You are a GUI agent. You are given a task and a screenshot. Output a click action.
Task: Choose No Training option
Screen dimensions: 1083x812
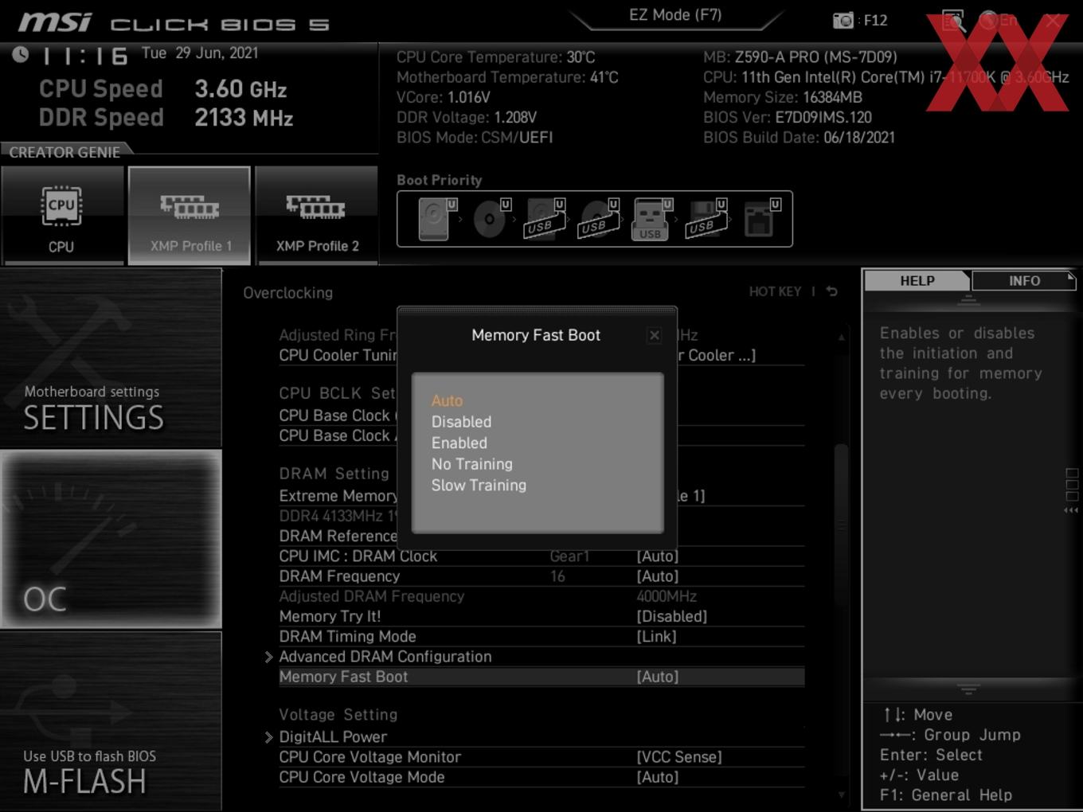(472, 464)
